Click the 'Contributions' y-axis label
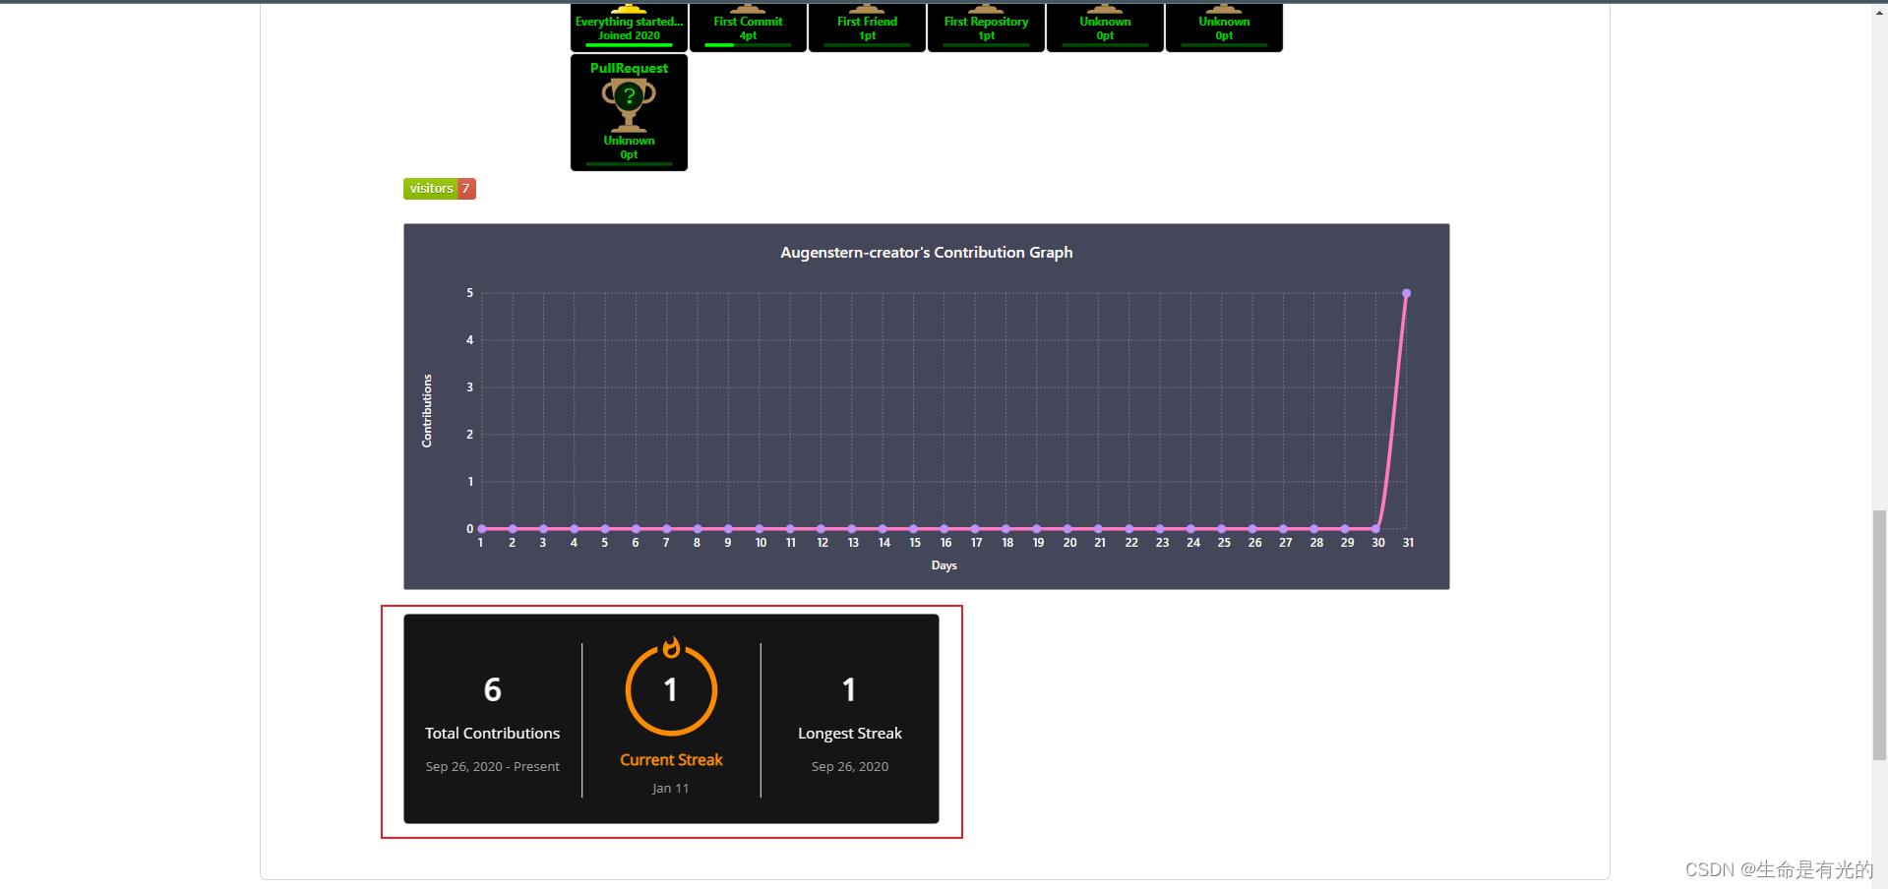Viewport: 1888px width, 889px height. coord(427,411)
